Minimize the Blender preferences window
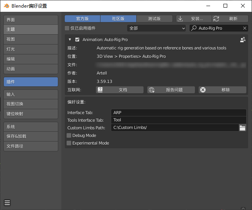 coord(208,6)
